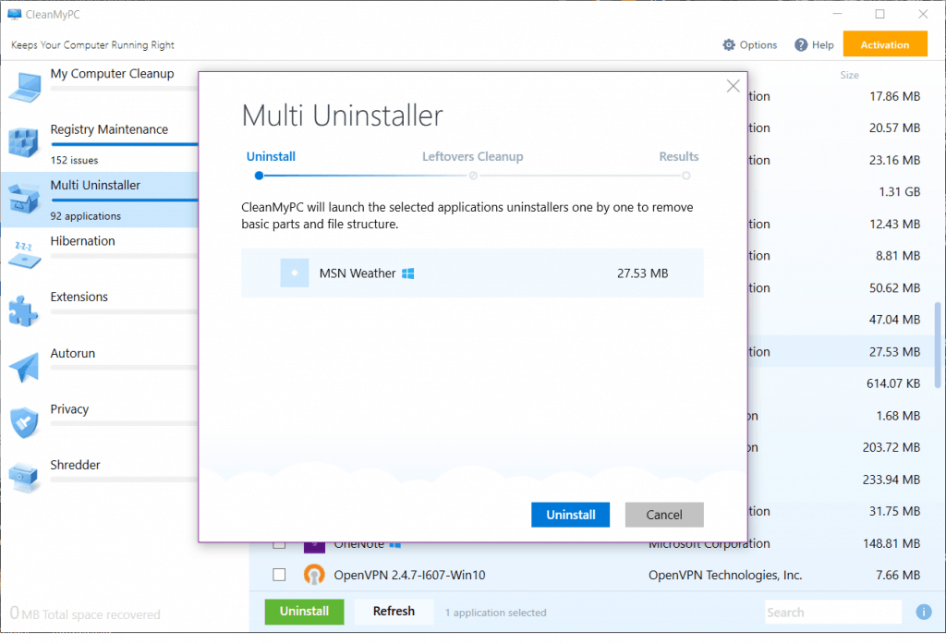This screenshot has width=946, height=644.
Task: Click the 614.07 KB size value
Action: click(x=893, y=383)
